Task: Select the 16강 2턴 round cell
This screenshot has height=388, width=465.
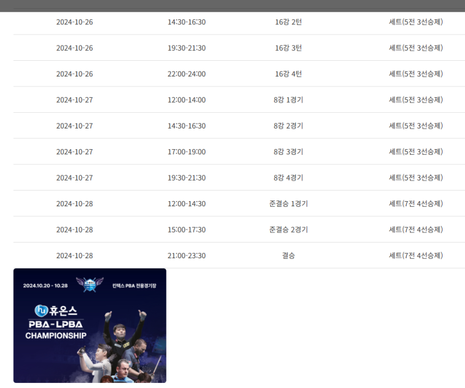Action: (x=289, y=23)
